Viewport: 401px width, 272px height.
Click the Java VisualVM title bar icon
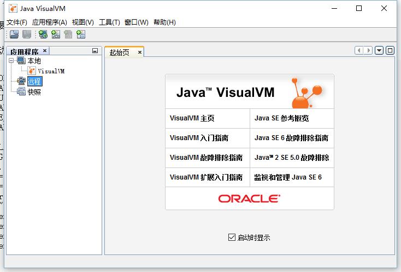13,8
